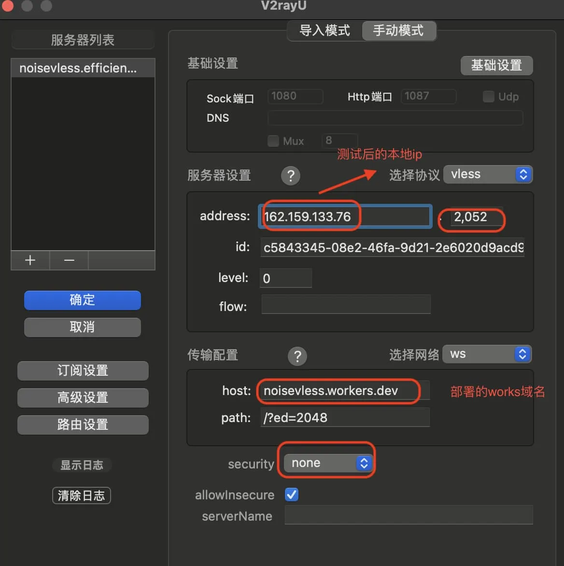Enable the Udp checkbox
The image size is (564, 566).
(x=489, y=97)
